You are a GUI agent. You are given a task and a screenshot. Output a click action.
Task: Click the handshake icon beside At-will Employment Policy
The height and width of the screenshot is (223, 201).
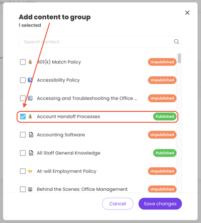click(30, 171)
